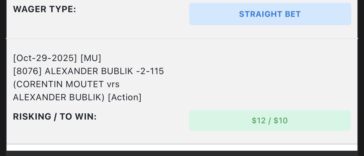Viewport: 364px width, 156px height.
Task: Select the green $12 / $10 badge
Action: (x=270, y=121)
